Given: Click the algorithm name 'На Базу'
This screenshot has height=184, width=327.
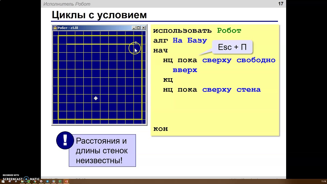Looking at the screenshot, I should click(190, 40).
